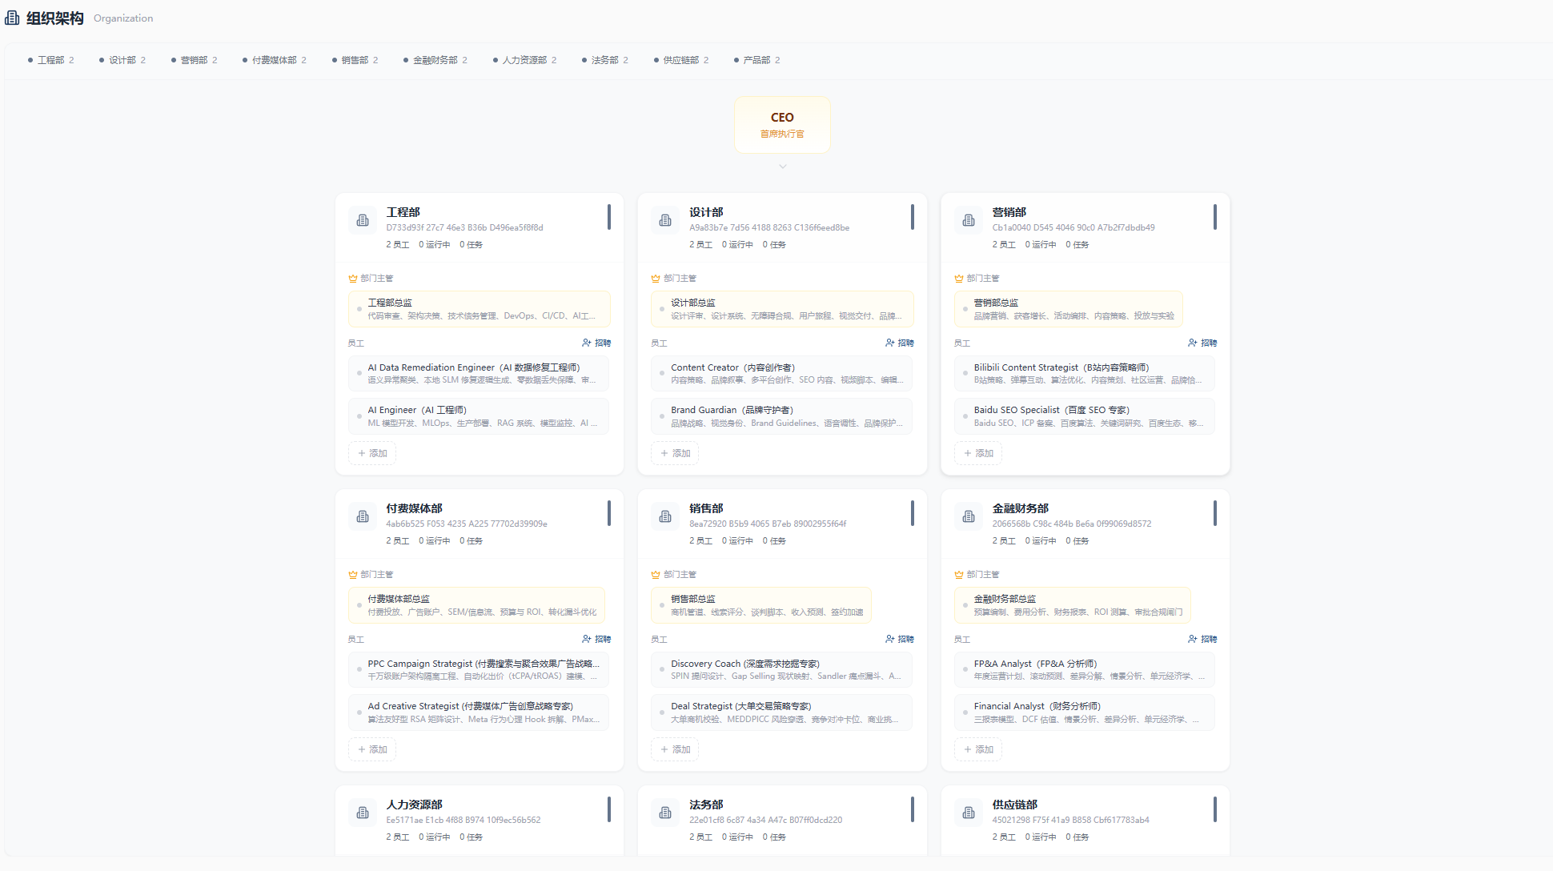Click the 添加 button in the 付费媒体部 card

click(x=372, y=749)
